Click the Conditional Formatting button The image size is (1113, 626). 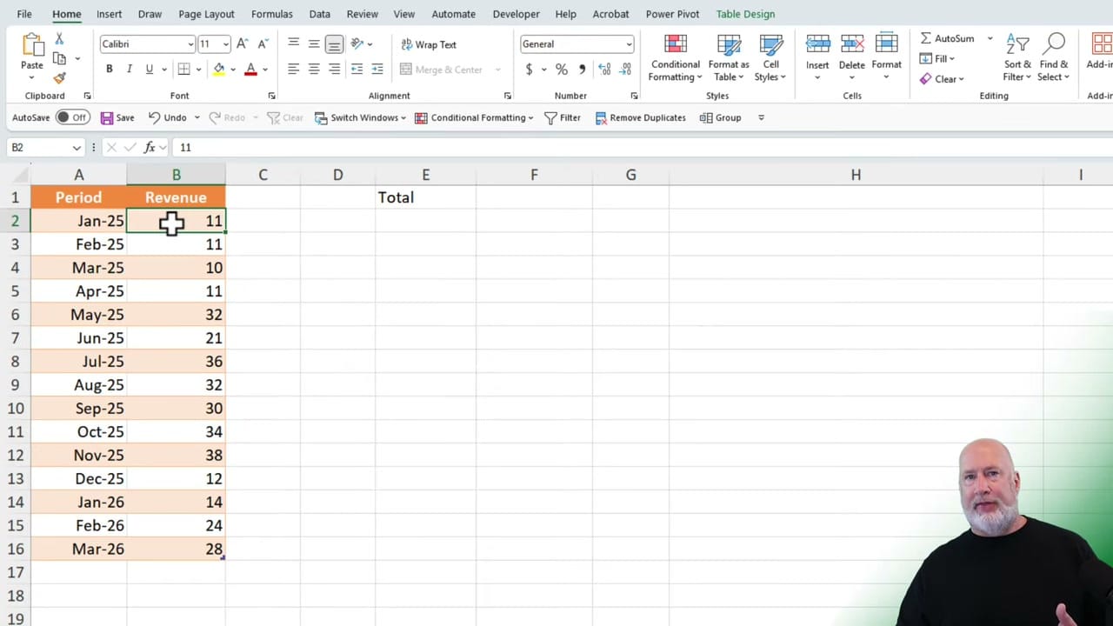[x=675, y=58]
